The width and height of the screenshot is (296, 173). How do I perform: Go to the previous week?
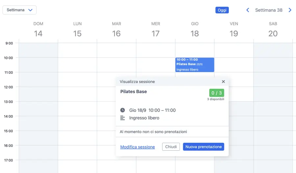tap(248, 10)
